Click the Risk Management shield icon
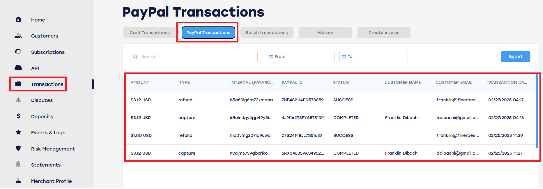Viewport: 543px width, 189px height. point(18,148)
